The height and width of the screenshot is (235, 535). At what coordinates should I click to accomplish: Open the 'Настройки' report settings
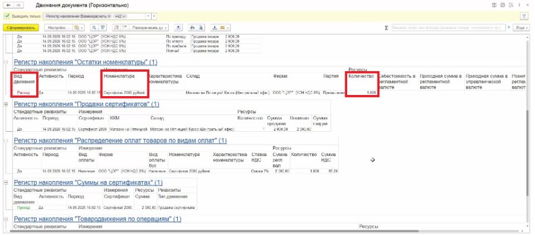point(59,27)
